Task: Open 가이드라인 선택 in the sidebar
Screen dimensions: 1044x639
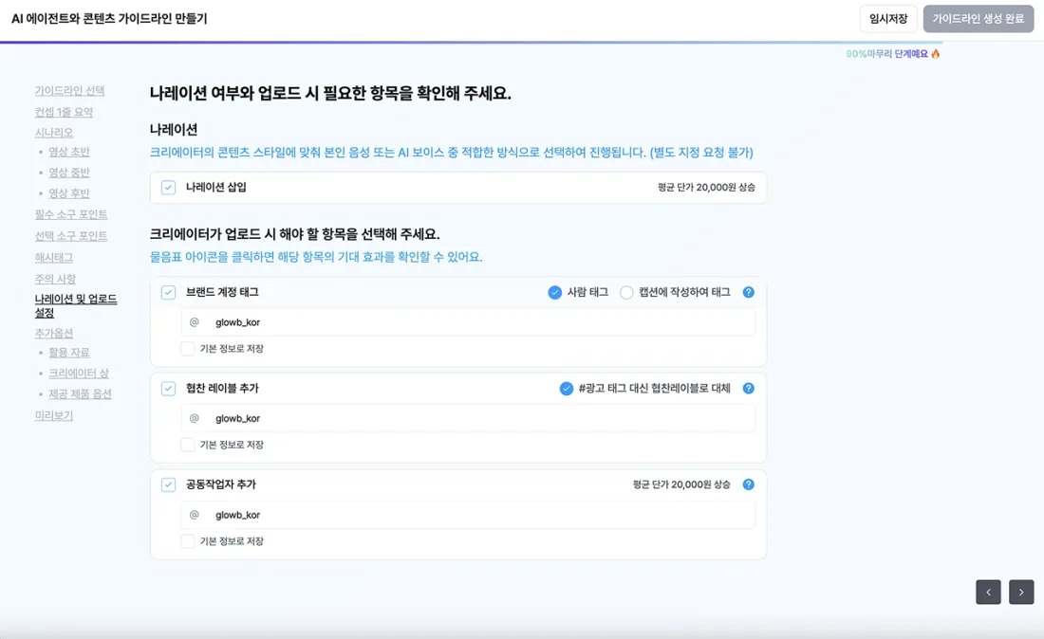Action: tap(70, 90)
